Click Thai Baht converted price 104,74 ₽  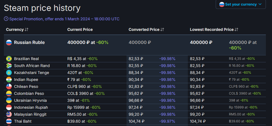coord(136,121)
